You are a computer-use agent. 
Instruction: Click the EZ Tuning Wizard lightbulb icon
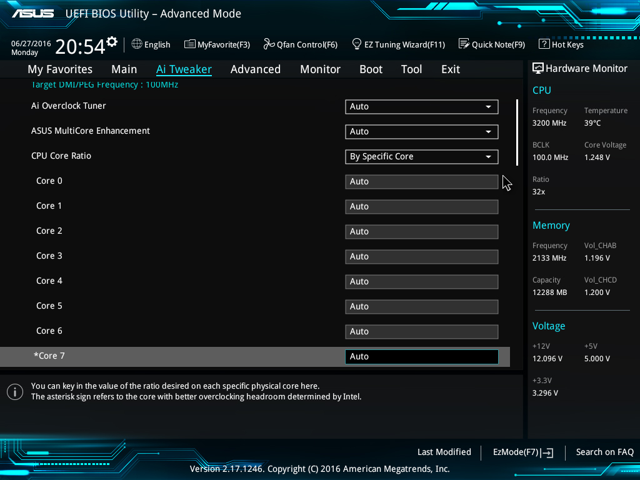357,44
